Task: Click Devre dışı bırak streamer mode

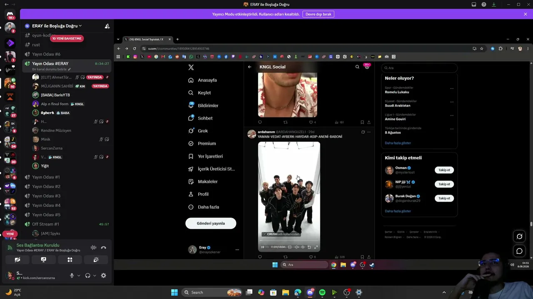Action: [x=319, y=14]
